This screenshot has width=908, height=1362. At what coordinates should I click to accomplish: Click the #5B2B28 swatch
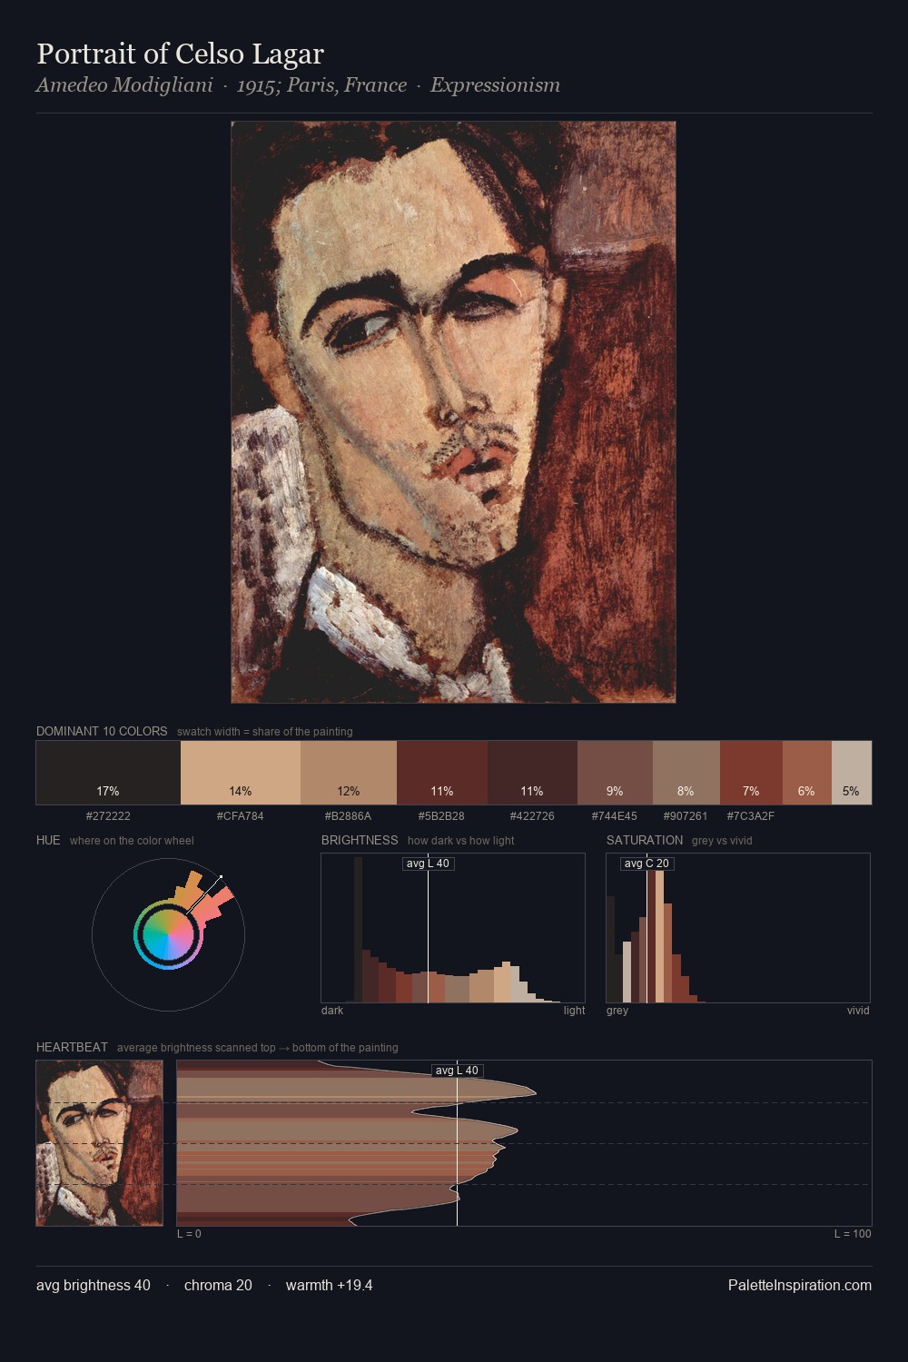pos(442,773)
